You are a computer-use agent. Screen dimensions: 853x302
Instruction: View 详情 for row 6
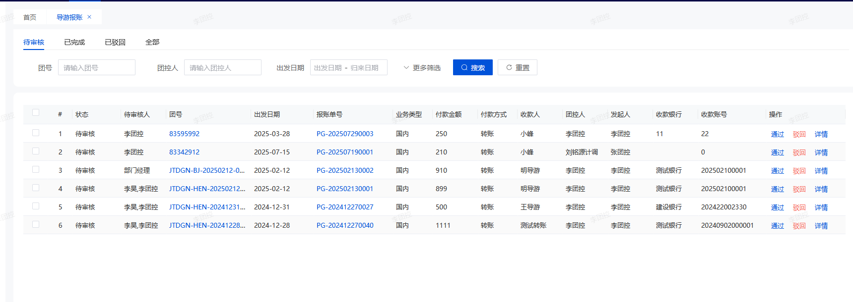coord(821,226)
